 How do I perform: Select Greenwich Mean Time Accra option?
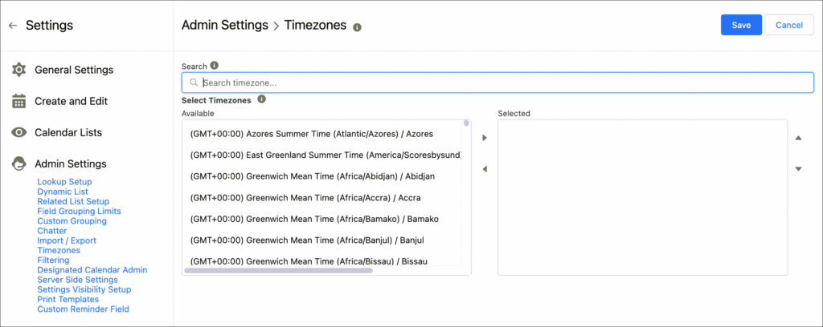(305, 197)
